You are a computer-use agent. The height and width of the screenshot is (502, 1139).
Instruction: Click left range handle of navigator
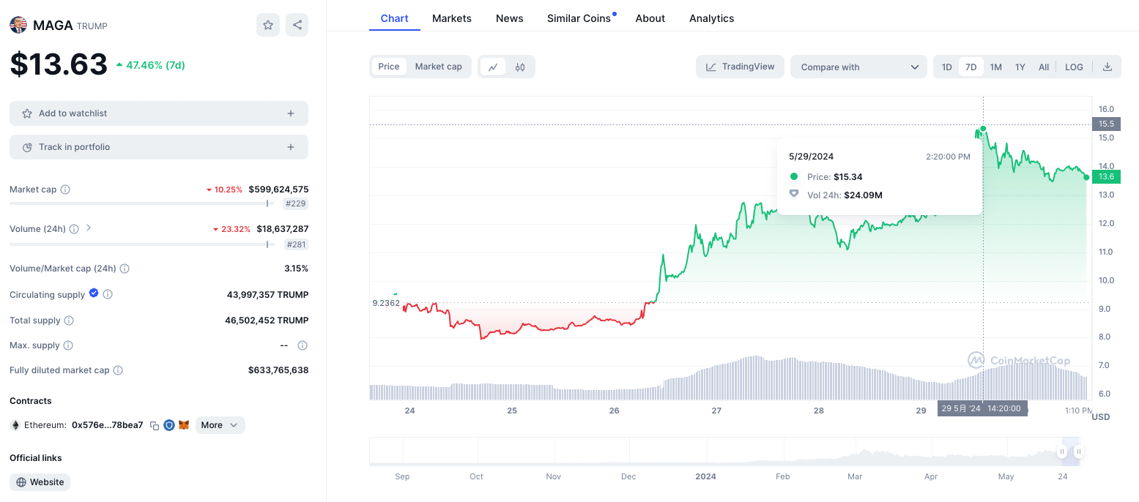pos(1062,452)
